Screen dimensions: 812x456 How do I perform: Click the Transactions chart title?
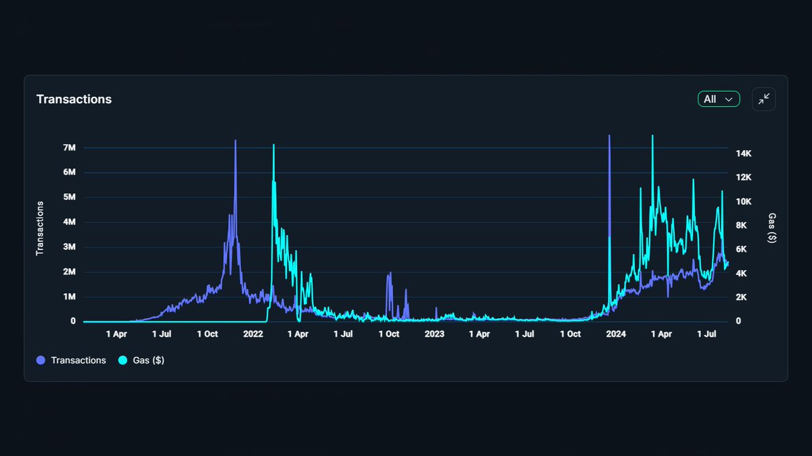pyautogui.click(x=74, y=99)
